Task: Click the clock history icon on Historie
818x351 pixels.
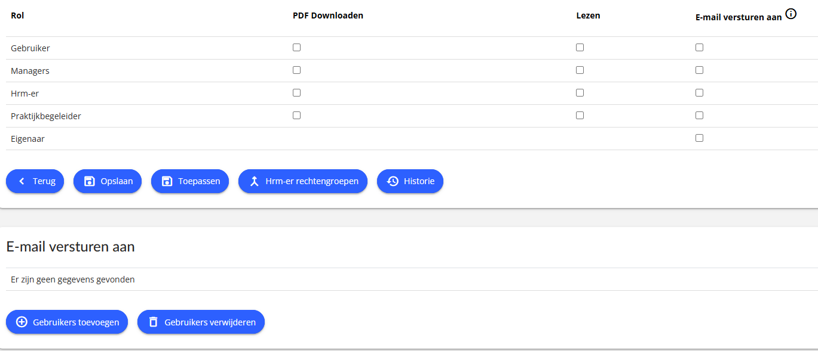Action: coord(393,181)
